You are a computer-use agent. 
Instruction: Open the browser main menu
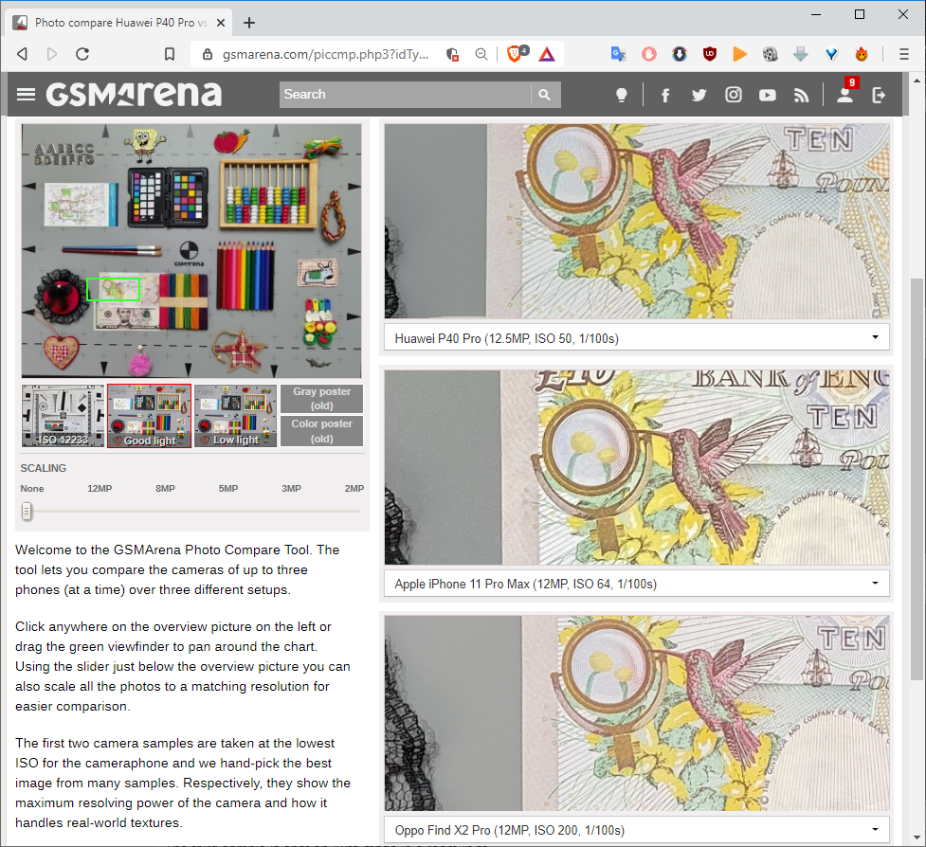pyautogui.click(x=904, y=54)
